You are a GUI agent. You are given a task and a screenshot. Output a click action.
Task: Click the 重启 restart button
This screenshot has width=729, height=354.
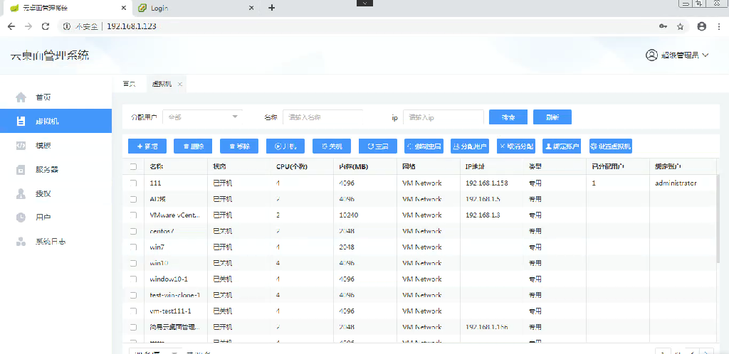378,146
